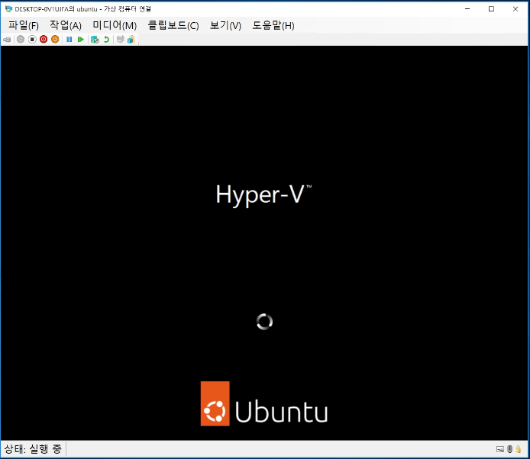Click the keyboard input status icon in status bar
Screen dimensions: 530x459
coord(500,449)
